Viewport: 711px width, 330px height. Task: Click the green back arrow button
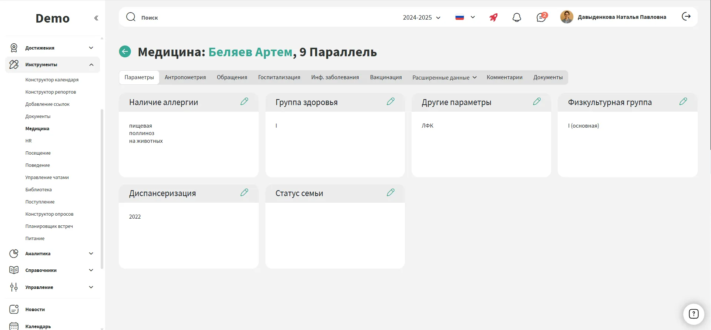coord(125,51)
